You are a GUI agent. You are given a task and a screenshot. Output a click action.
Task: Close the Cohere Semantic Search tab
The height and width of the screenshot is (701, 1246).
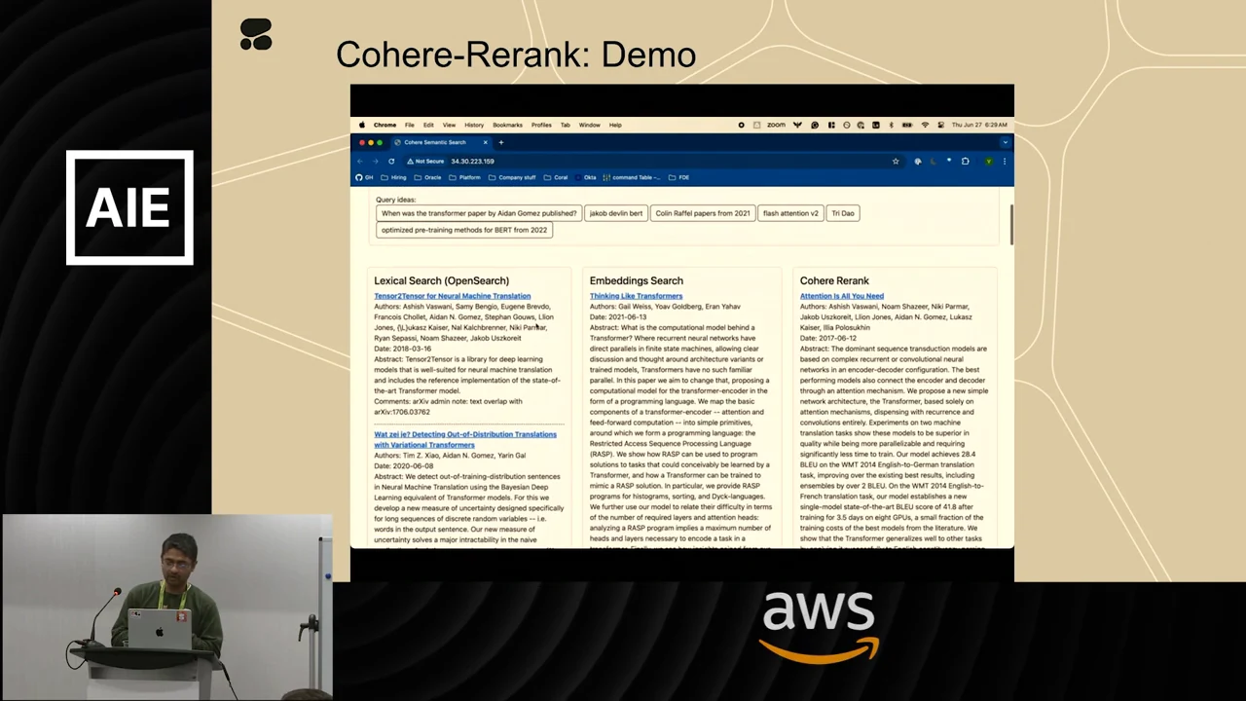pos(485,142)
